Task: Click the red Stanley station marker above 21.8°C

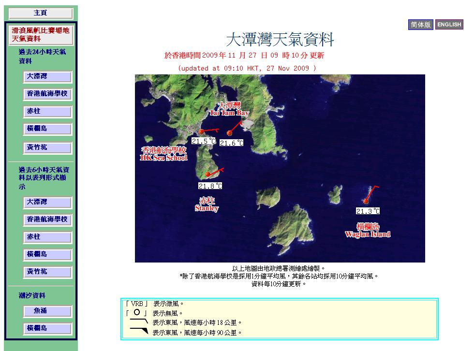Action: (208, 174)
